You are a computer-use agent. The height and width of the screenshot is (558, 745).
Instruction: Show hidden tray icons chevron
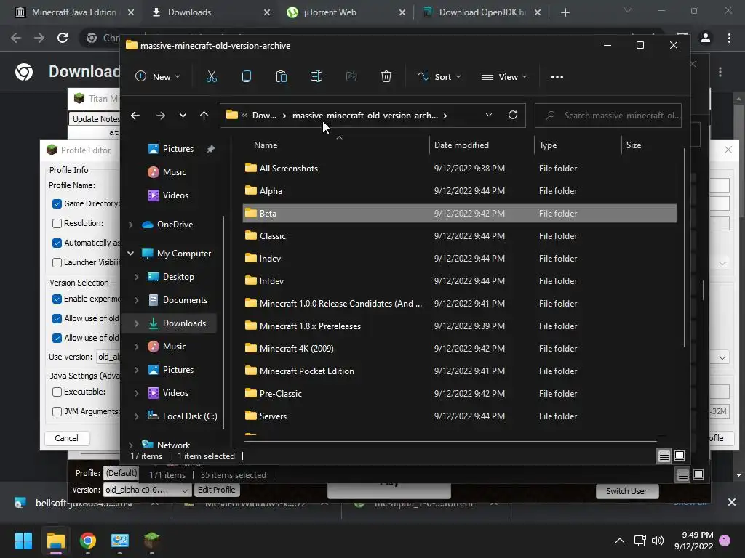[620, 541]
